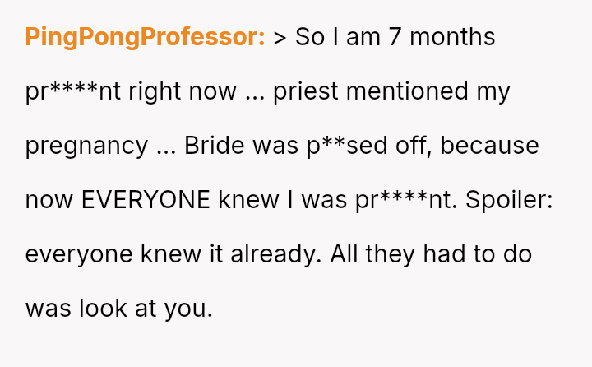Click the text "So I am 7 months"
This screenshot has width=592, height=367.
[x=395, y=38]
